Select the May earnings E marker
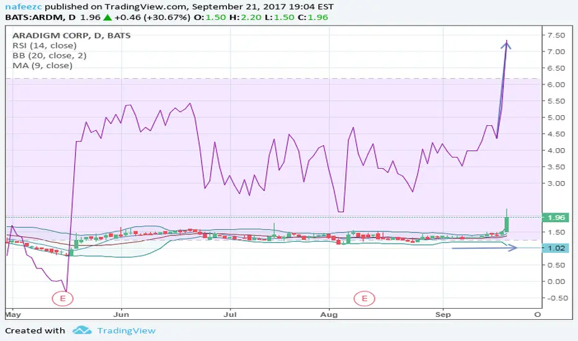 click(x=63, y=298)
